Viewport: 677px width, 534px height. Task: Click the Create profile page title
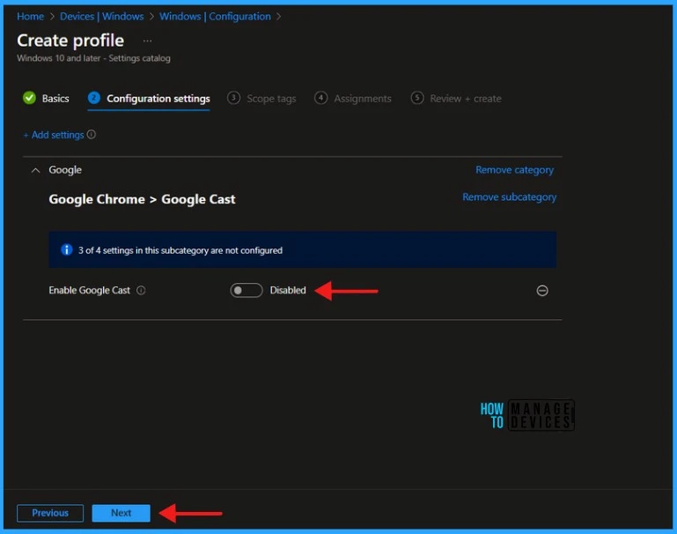click(70, 41)
